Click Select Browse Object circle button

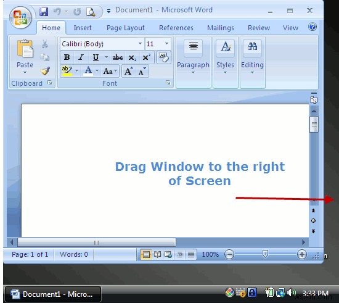click(313, 221)
